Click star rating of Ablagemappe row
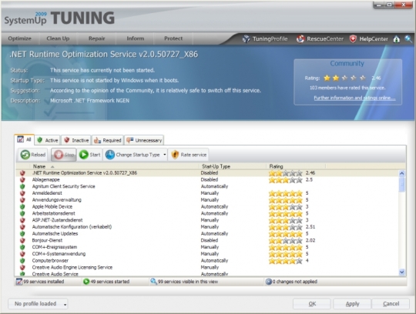 click(x=286, y=180)
